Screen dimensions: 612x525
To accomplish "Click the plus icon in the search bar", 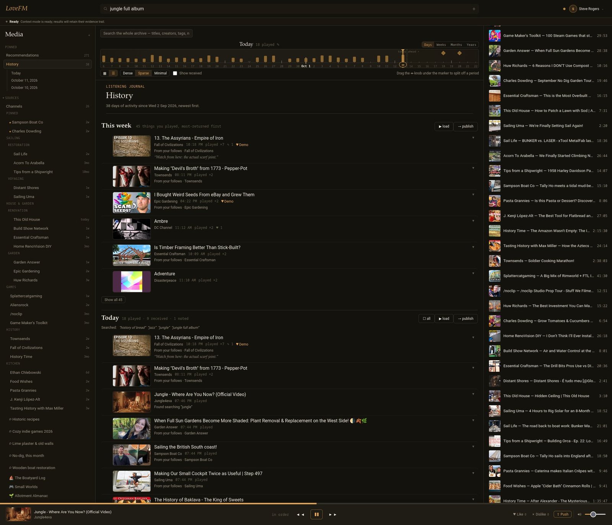I will point(474,9).
